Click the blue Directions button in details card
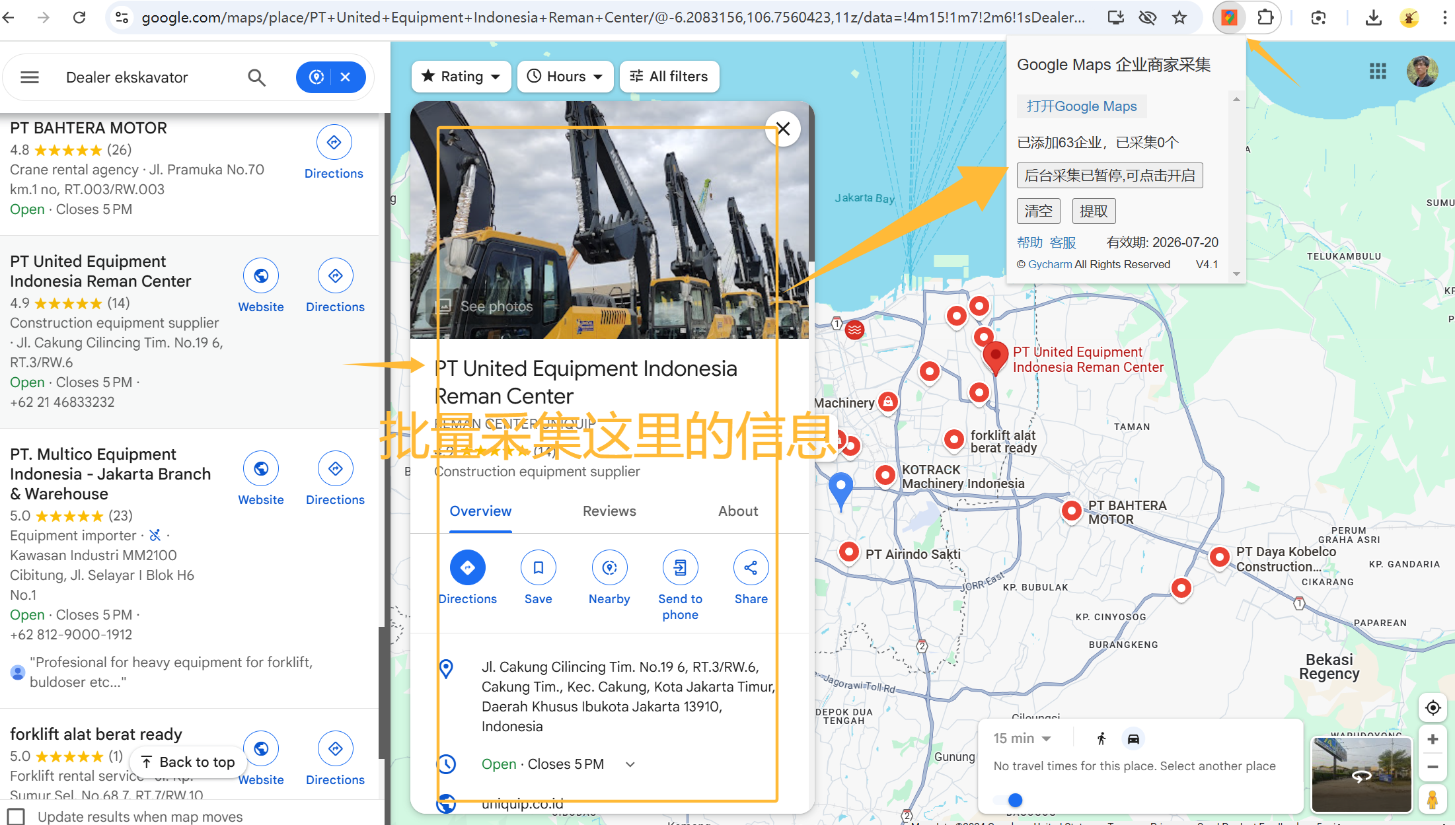Image resolution: width=1455 pixels, height=825 pixels. pos(468,567)
